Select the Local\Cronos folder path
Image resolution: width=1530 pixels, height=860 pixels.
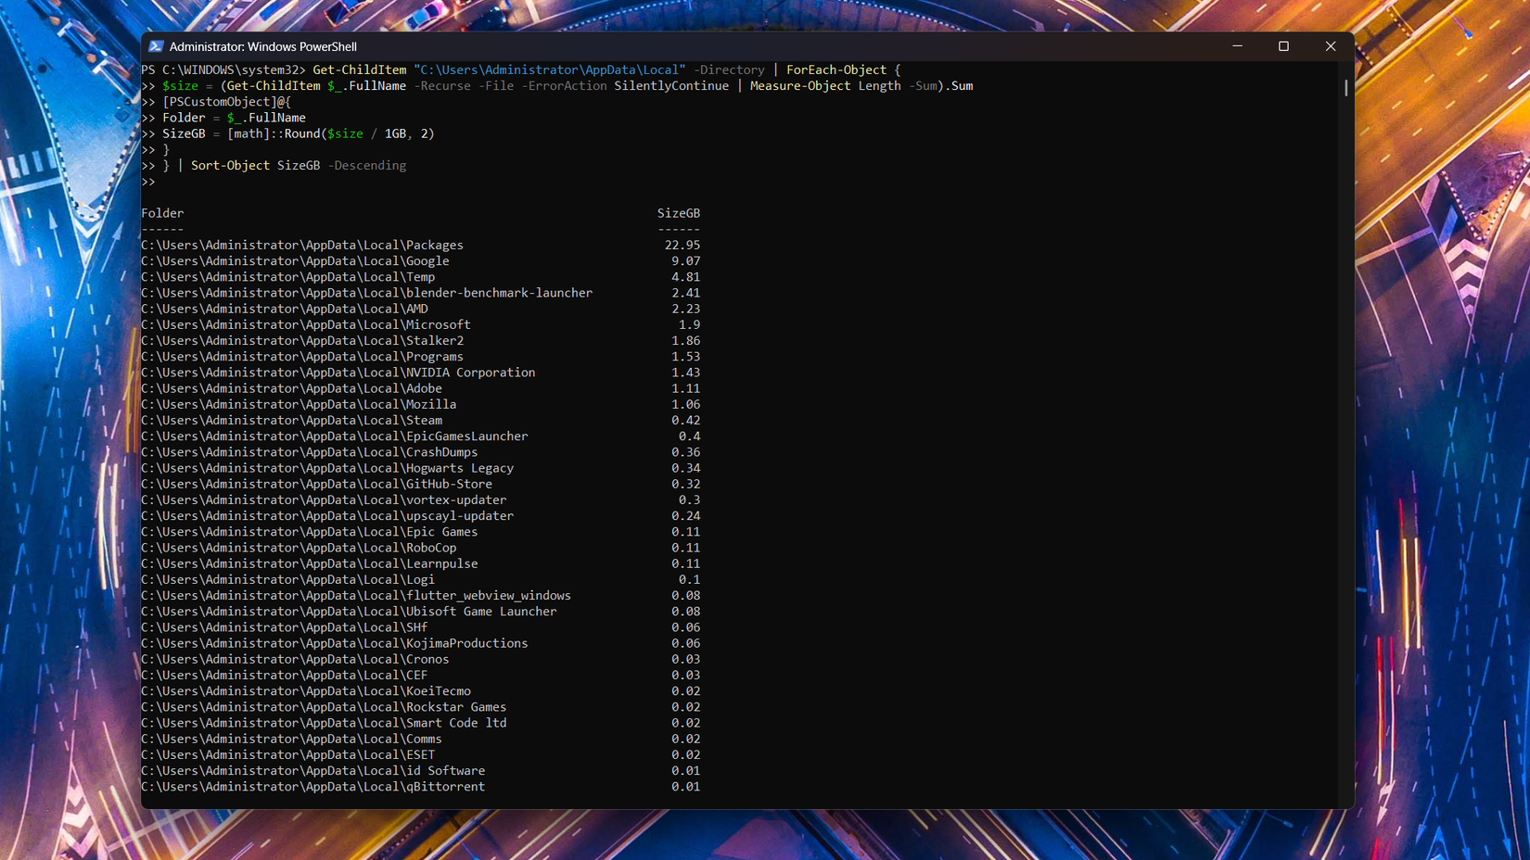(295, 660)
